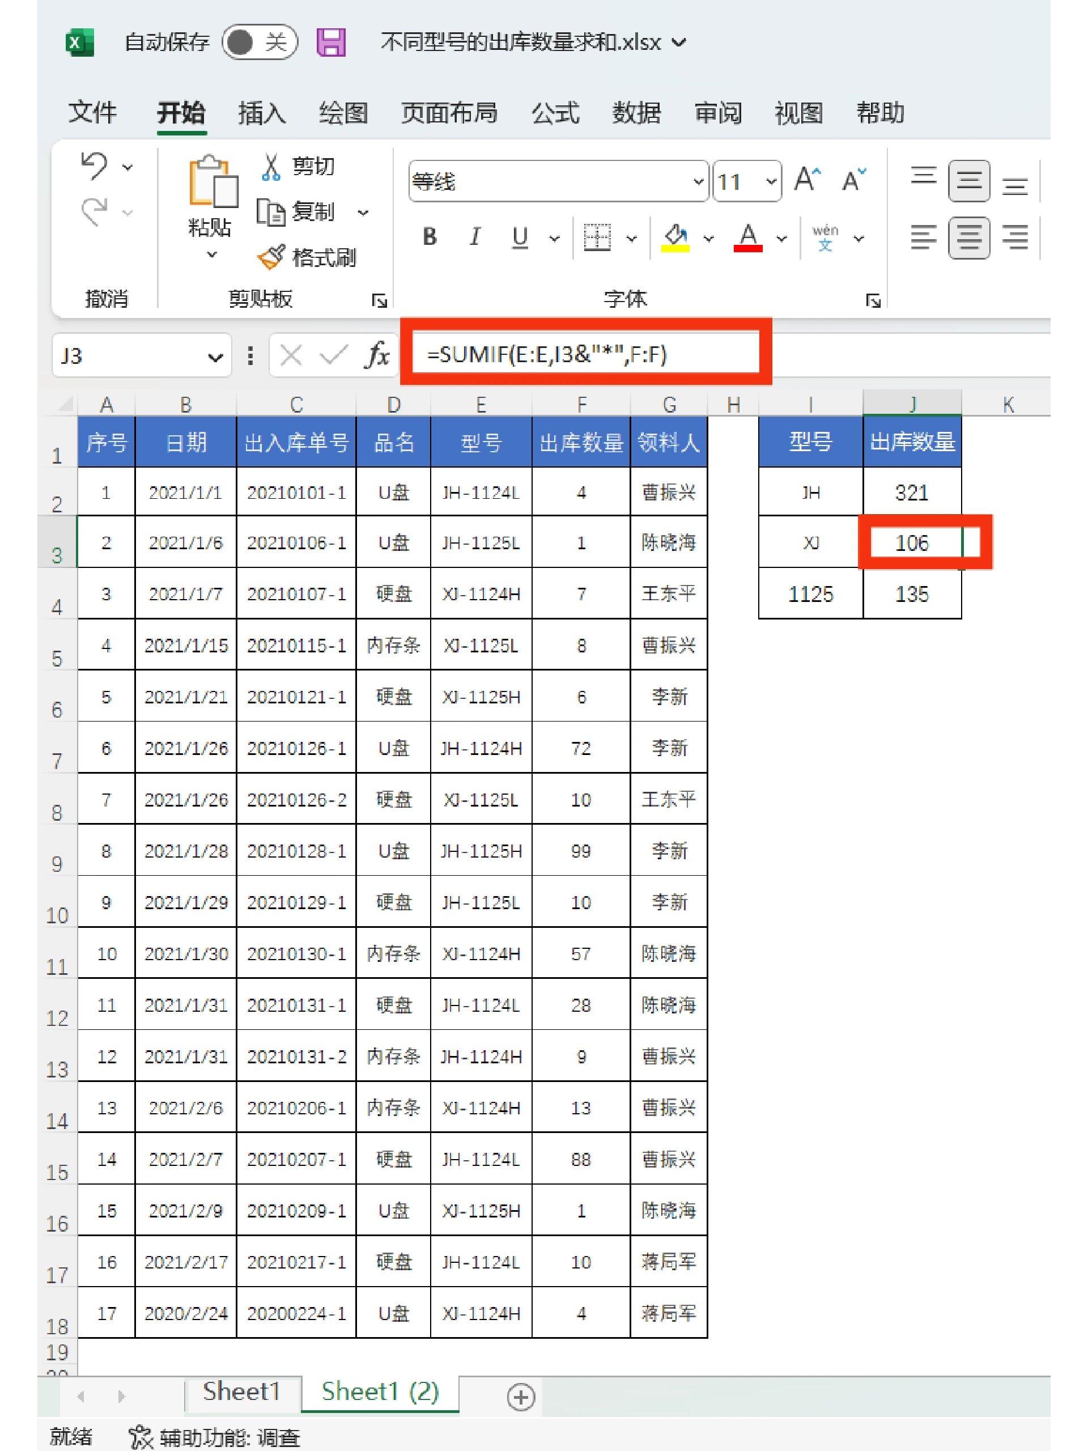Open the 帮助 tab
The image size is (1088, 1451).
880,113
